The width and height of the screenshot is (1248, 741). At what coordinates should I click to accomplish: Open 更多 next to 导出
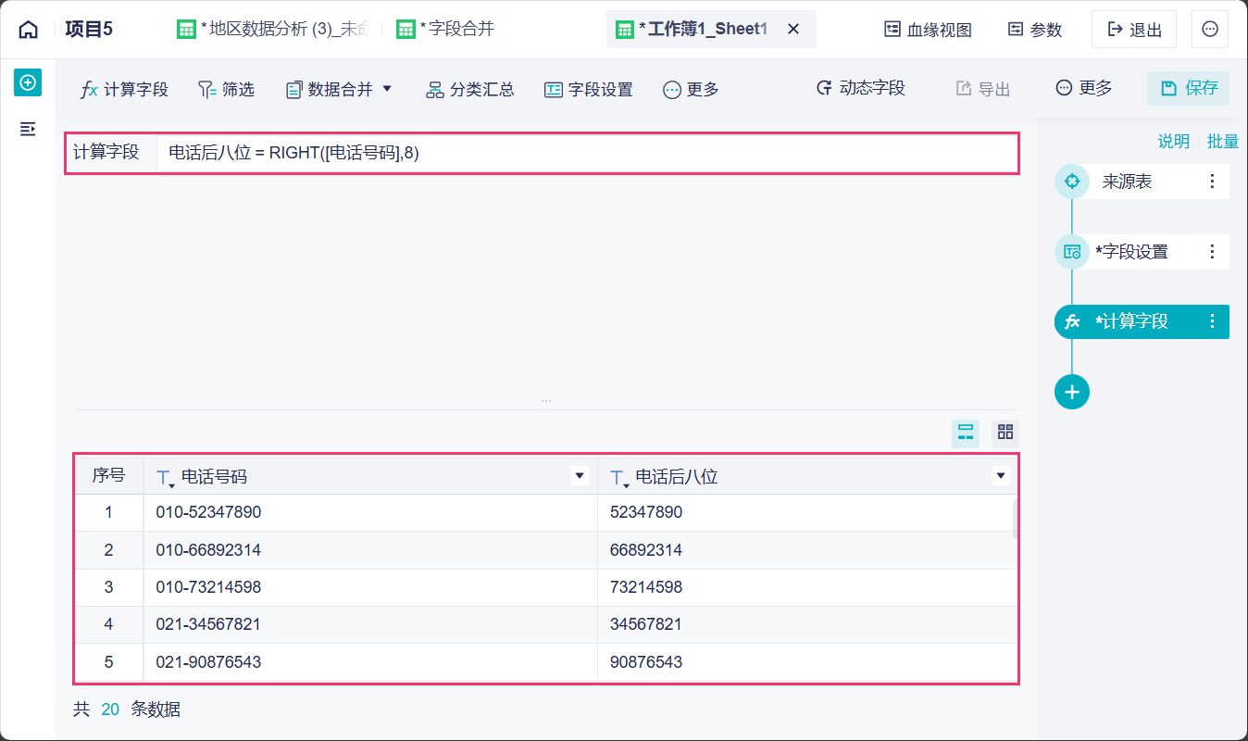coord(1084,88)
